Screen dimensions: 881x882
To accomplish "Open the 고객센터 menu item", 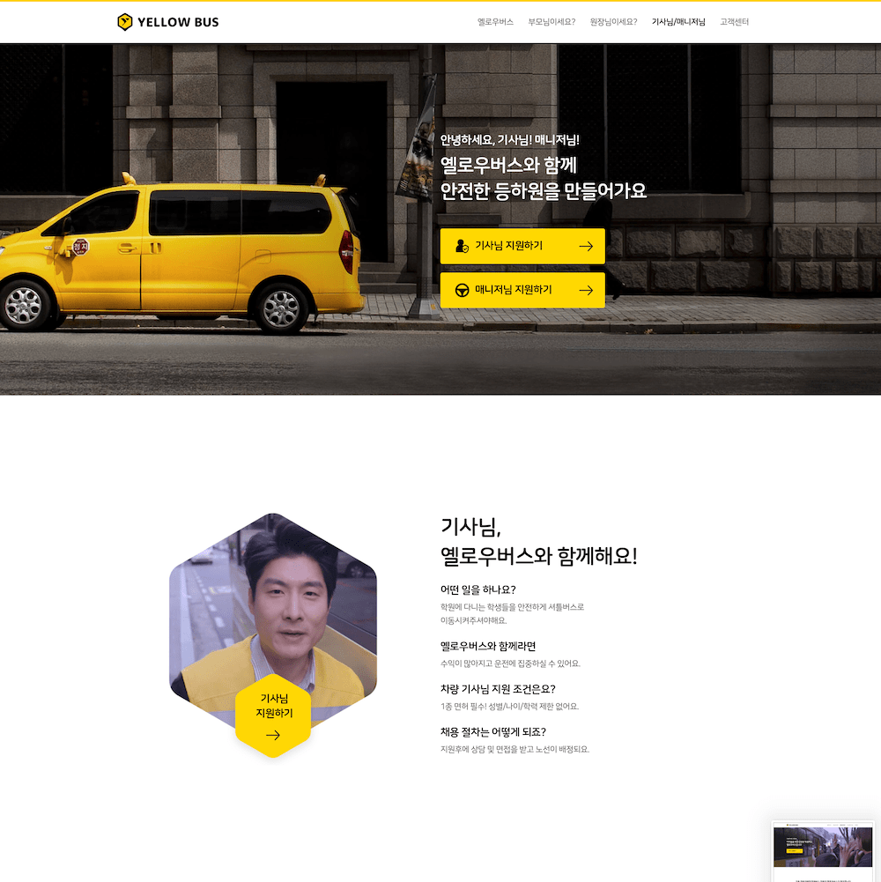I will pyautogui.click(x=734, y=22).
